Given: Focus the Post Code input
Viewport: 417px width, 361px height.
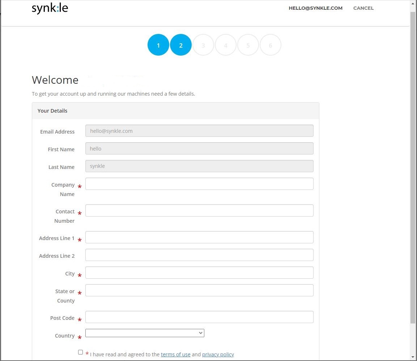Looking at the screenshot, I should tap(199, 317).
